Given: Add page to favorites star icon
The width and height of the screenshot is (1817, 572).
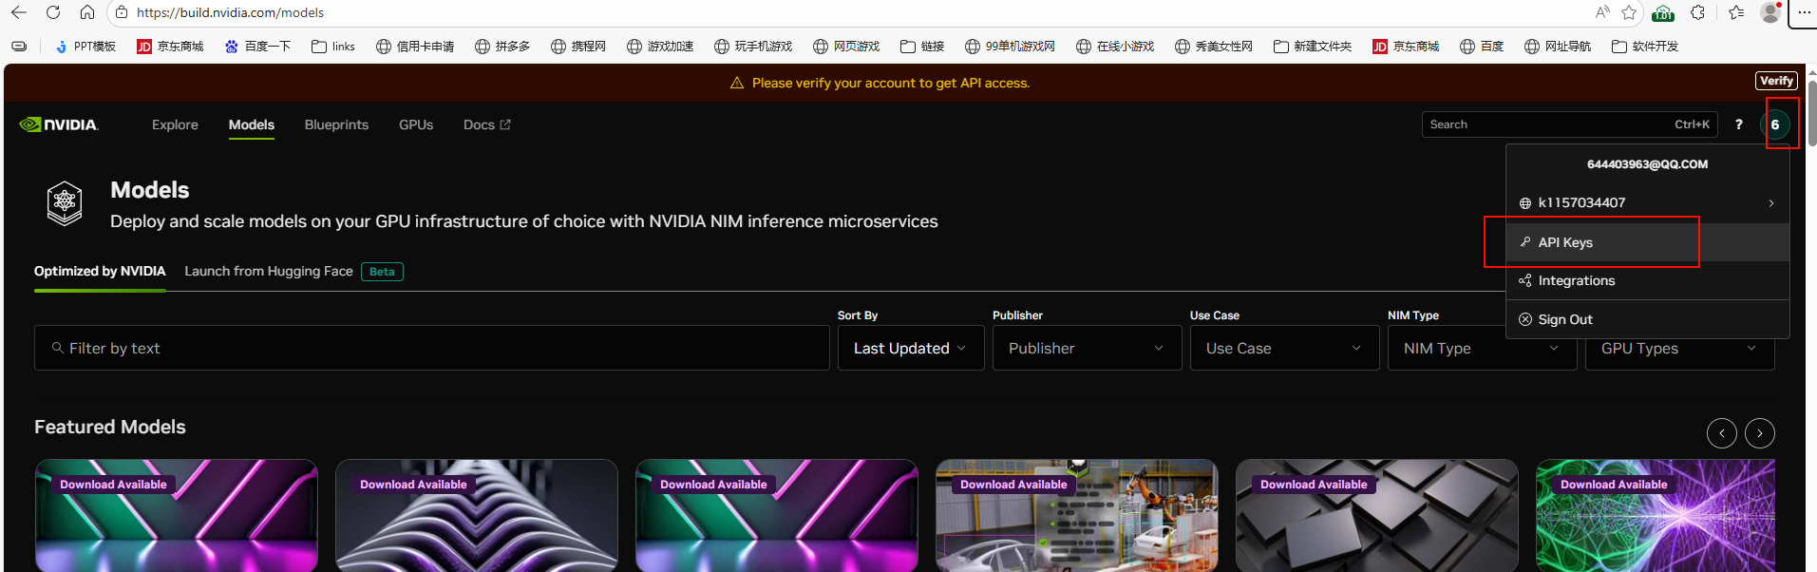Looking at the screenshot, I should tap(1630, 12).
